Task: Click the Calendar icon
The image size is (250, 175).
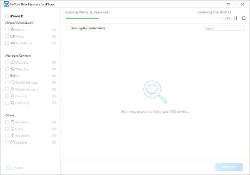Action: coord(12,142)
